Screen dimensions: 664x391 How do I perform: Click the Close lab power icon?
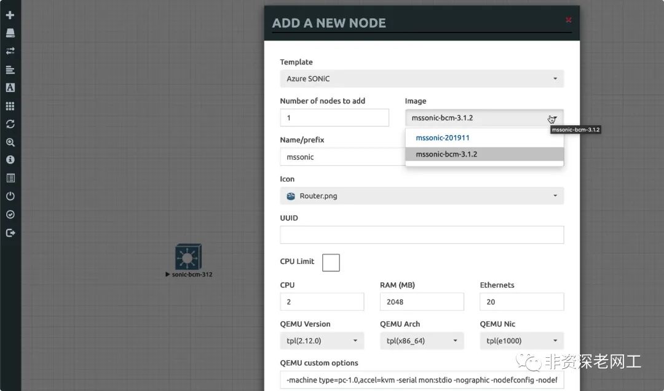pos(10,196)
